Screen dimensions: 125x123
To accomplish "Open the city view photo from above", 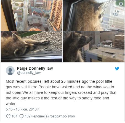I will (x=31, y=16).
